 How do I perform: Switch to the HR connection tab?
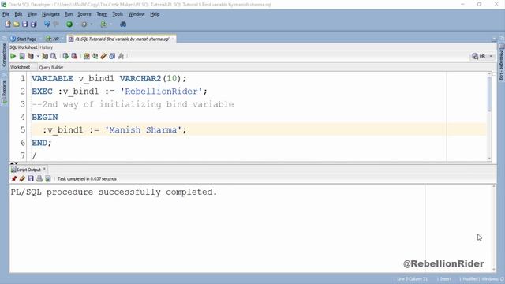click(52, 39)
